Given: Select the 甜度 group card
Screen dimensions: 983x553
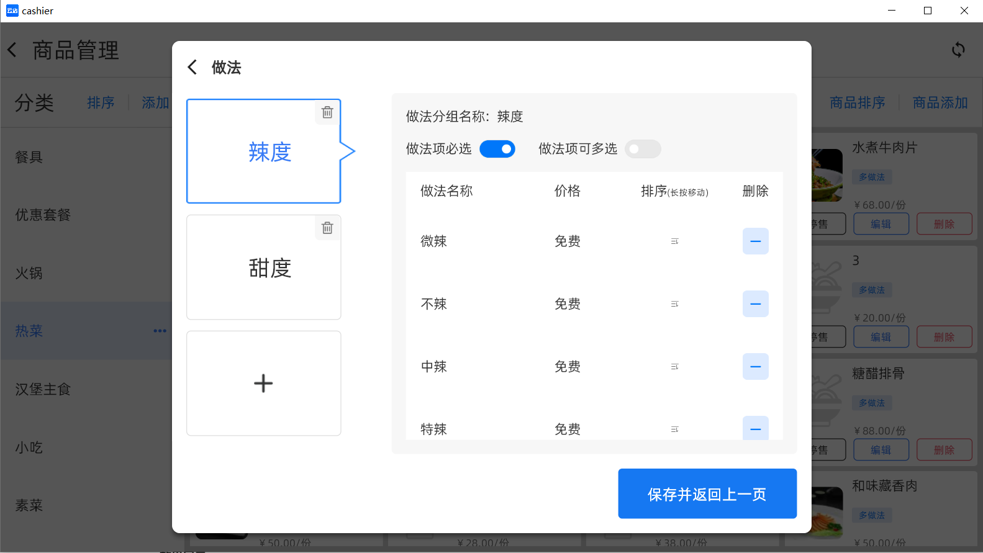Looking at the screenshot, I should (264, 268).
